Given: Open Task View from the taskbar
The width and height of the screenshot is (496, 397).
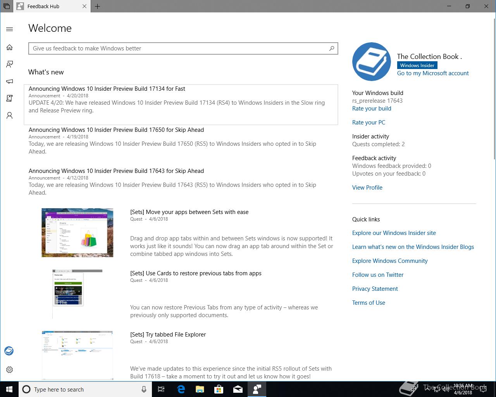Looking at the screenshot, I should point(161,389).
